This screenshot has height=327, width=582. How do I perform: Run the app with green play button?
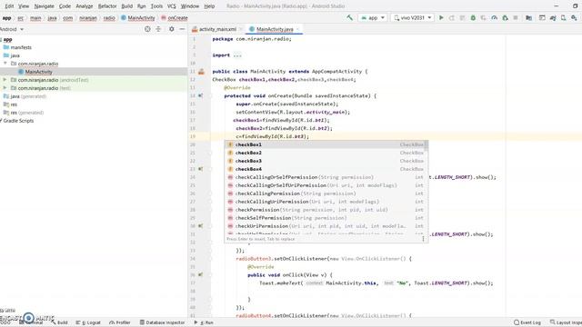click(441, 17)
